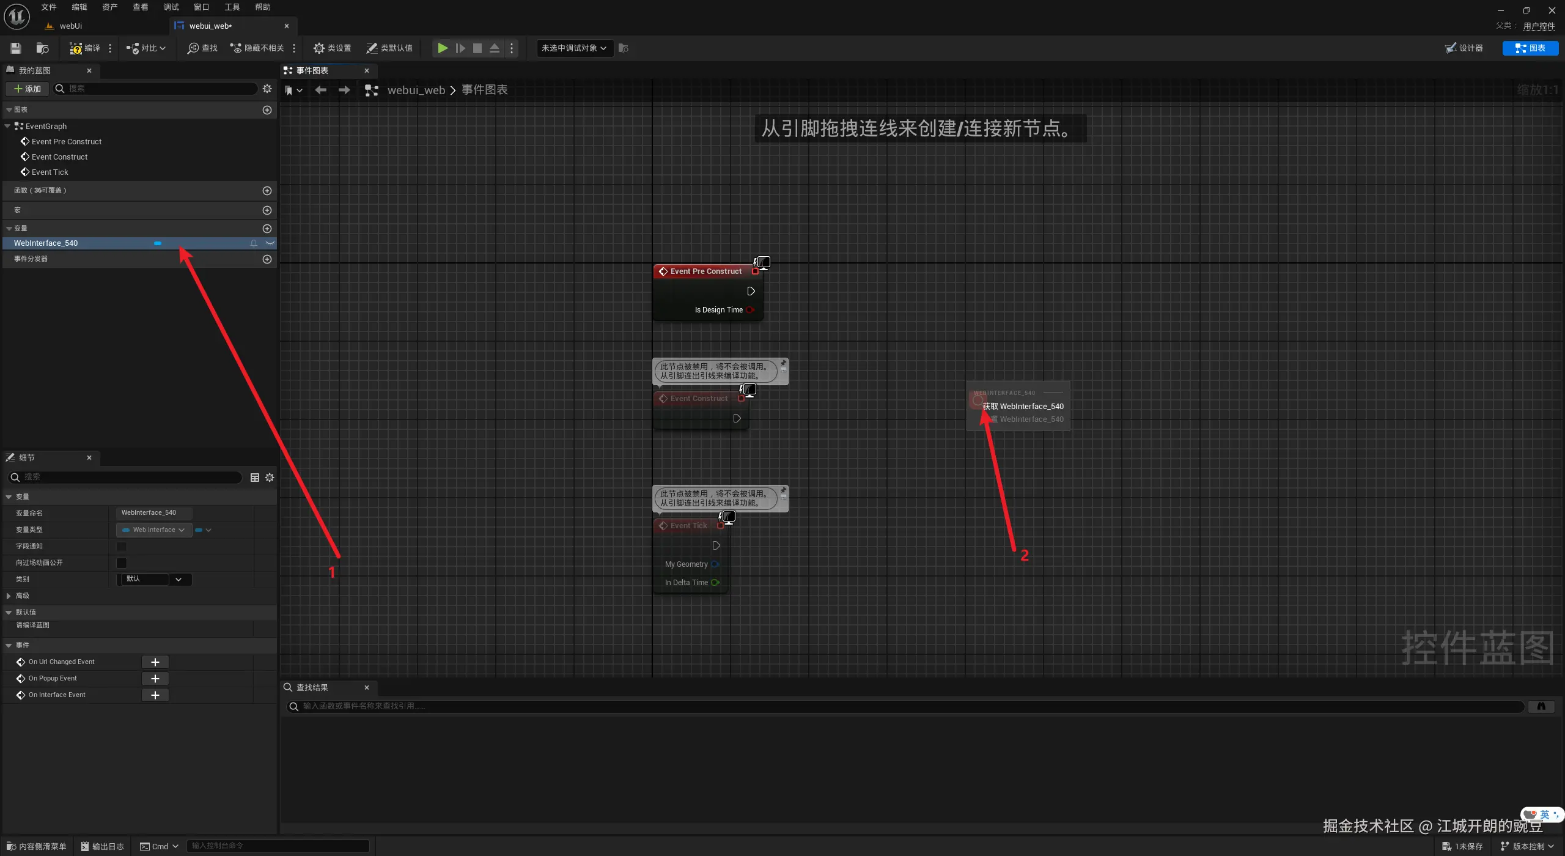Screen dimensions: 1565x856
Task: Switch to Designer (设计器) mode
Action: pos(1464,48)
